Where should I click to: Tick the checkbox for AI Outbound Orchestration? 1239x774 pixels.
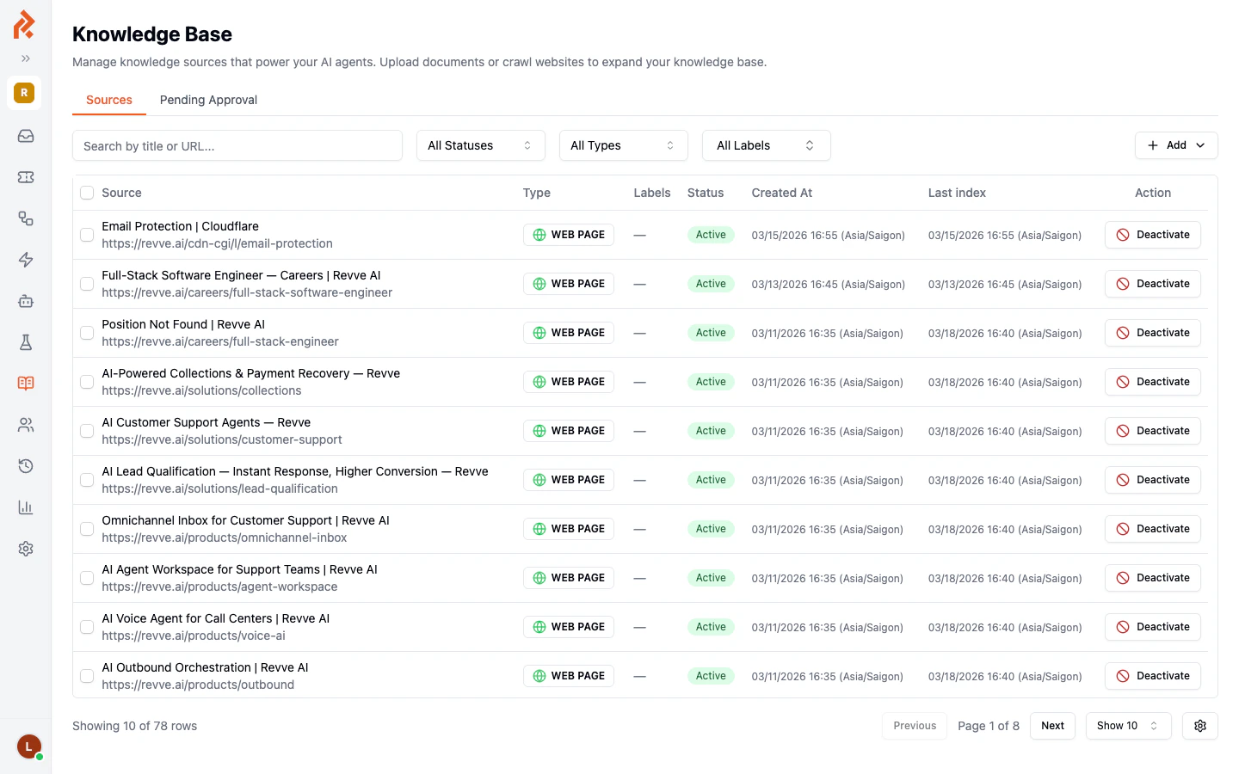[86, 675]
